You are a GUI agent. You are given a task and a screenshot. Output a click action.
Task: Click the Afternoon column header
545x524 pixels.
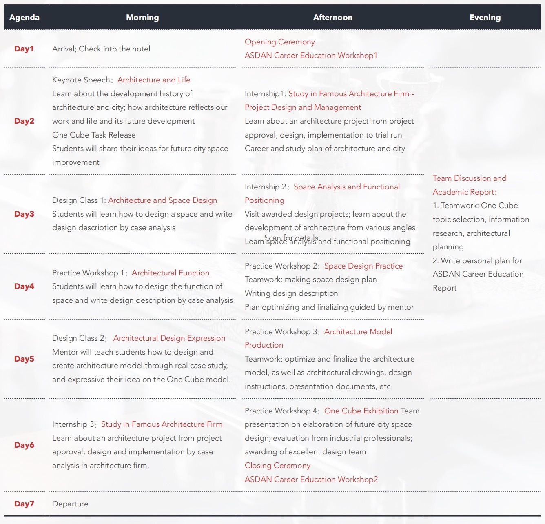pos(332,17)
